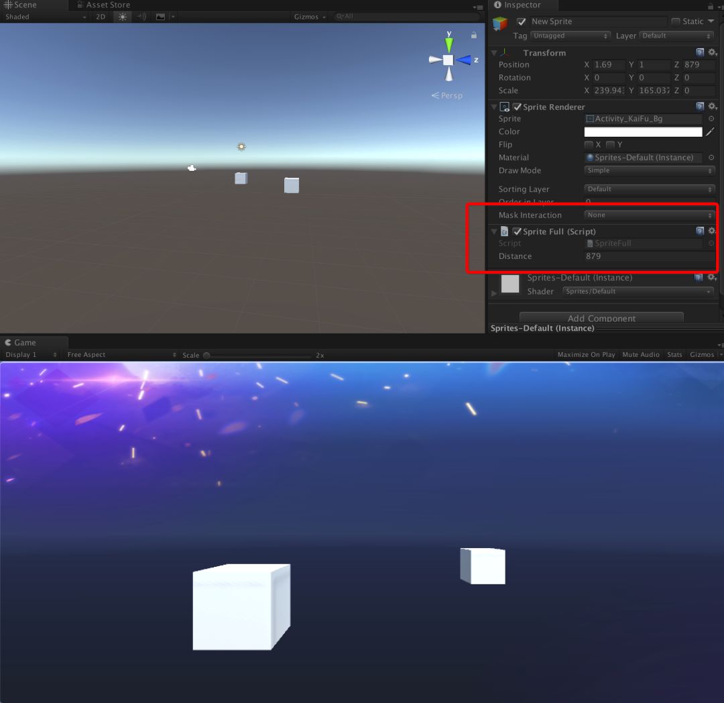Open Shaded draw mode dropdown

pyautogui.click(x=46, y=17)
